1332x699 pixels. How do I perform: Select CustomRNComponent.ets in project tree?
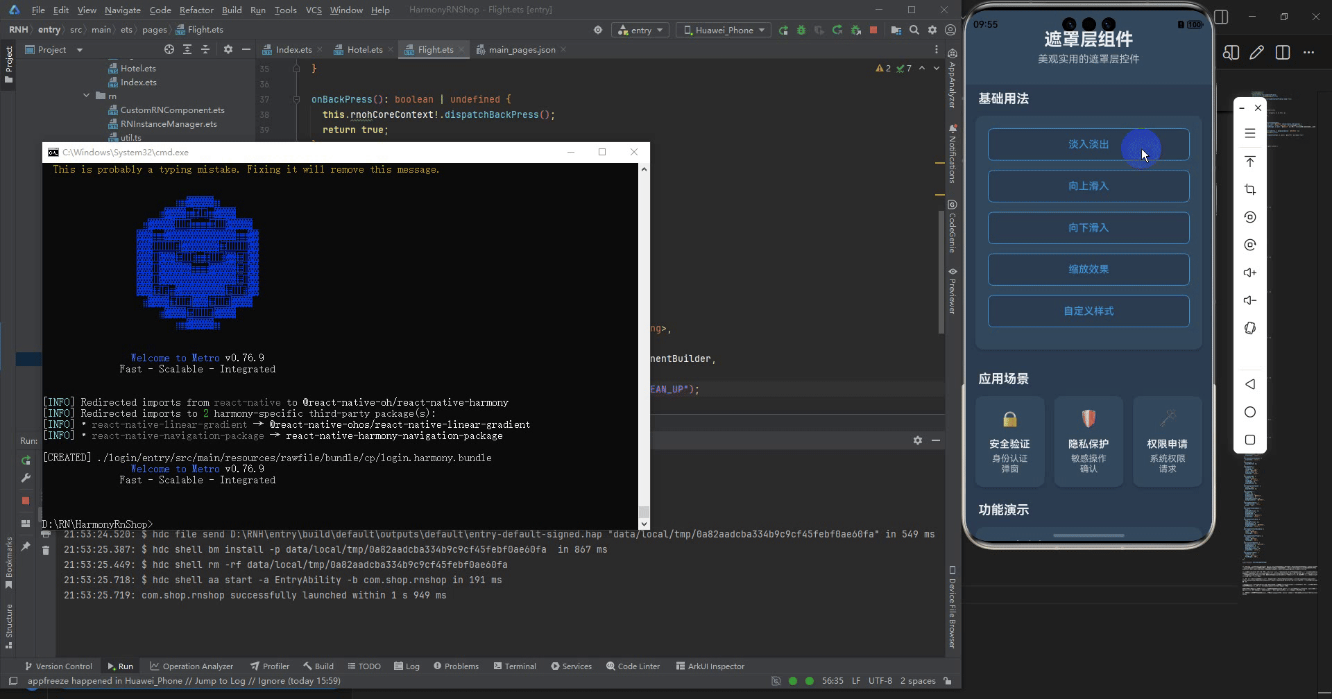[166, 110]
